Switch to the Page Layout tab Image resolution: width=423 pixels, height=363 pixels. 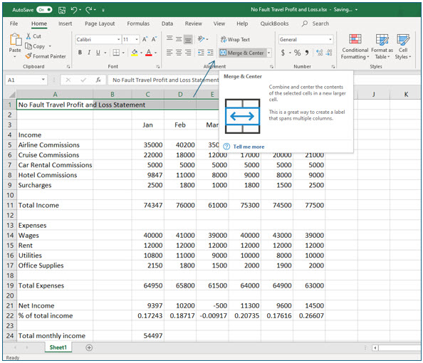[100, 23]
